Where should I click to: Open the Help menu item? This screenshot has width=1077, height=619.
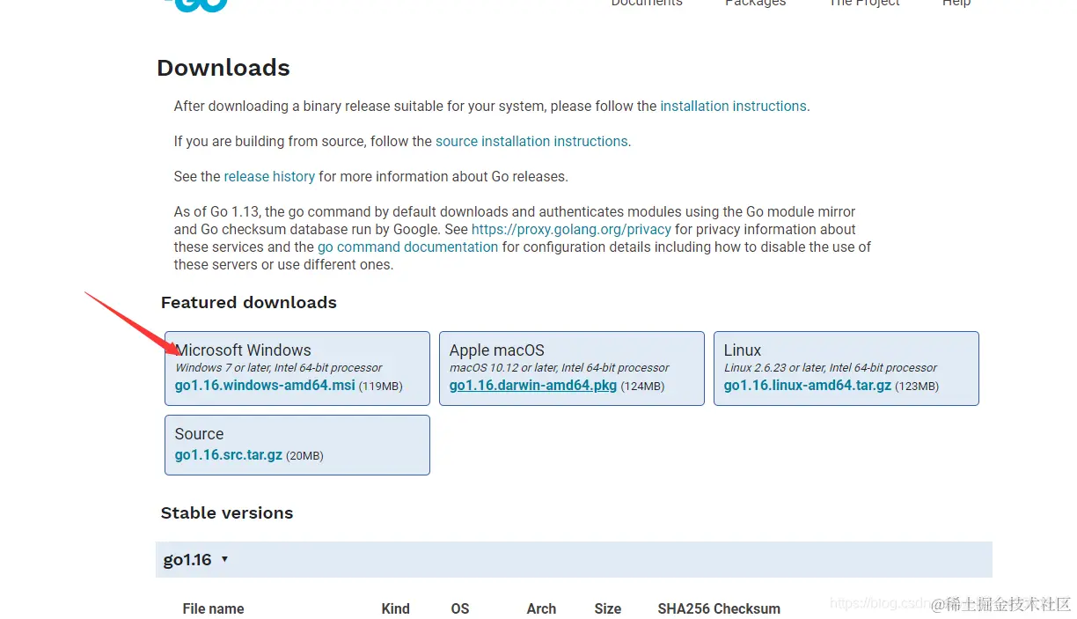(956, 4)
